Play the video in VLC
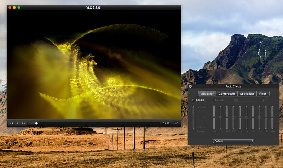The width and height of the screenshot is (283, 168). pyautogui.click(x=17, y=123)
